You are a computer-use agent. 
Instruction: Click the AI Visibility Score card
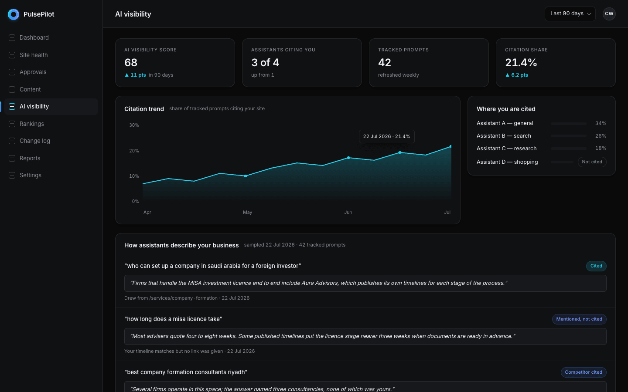(175, 63)
